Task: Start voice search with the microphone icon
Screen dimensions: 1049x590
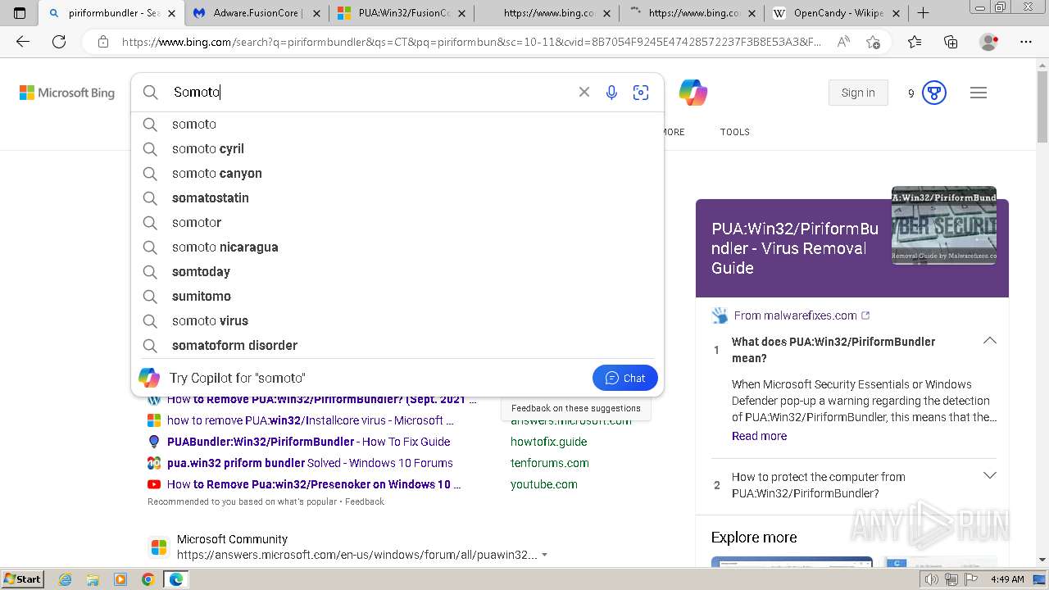Action: click(611, 93)
